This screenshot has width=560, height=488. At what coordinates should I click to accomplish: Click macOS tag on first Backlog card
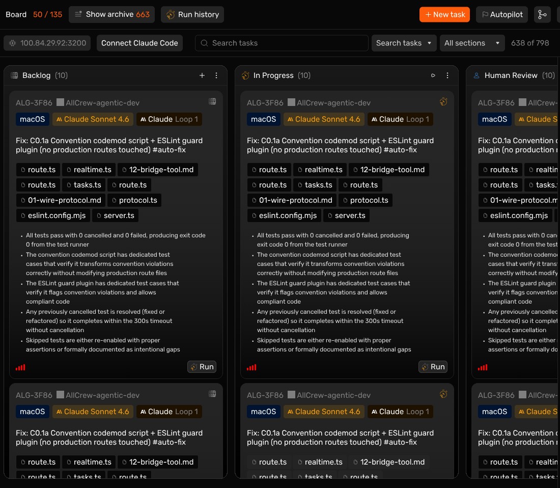tap(32, 119)
